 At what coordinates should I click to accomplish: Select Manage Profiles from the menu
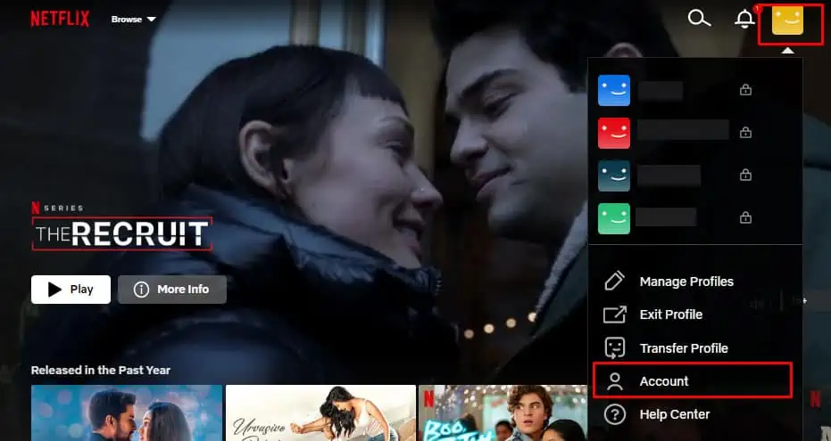686,282
